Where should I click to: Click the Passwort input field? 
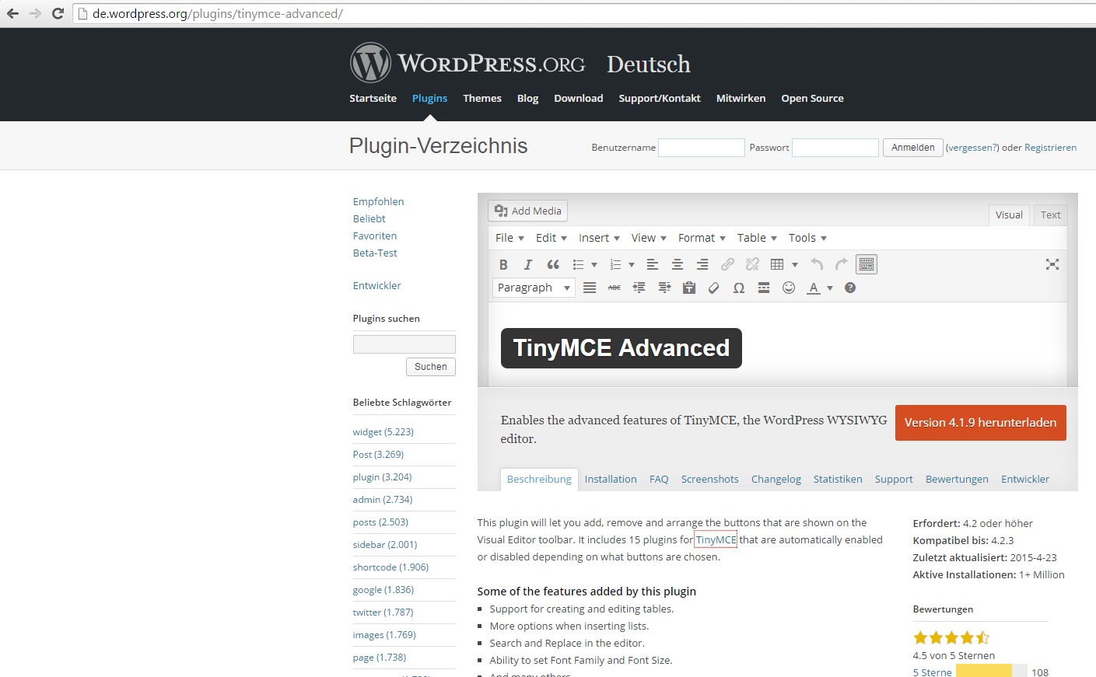835,148
